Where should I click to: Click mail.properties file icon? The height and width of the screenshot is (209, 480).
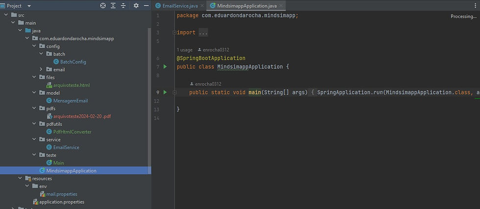tap(42, 194)
